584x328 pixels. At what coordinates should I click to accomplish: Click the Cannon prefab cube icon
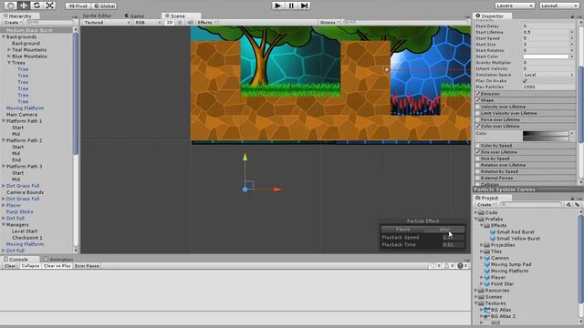486,258
